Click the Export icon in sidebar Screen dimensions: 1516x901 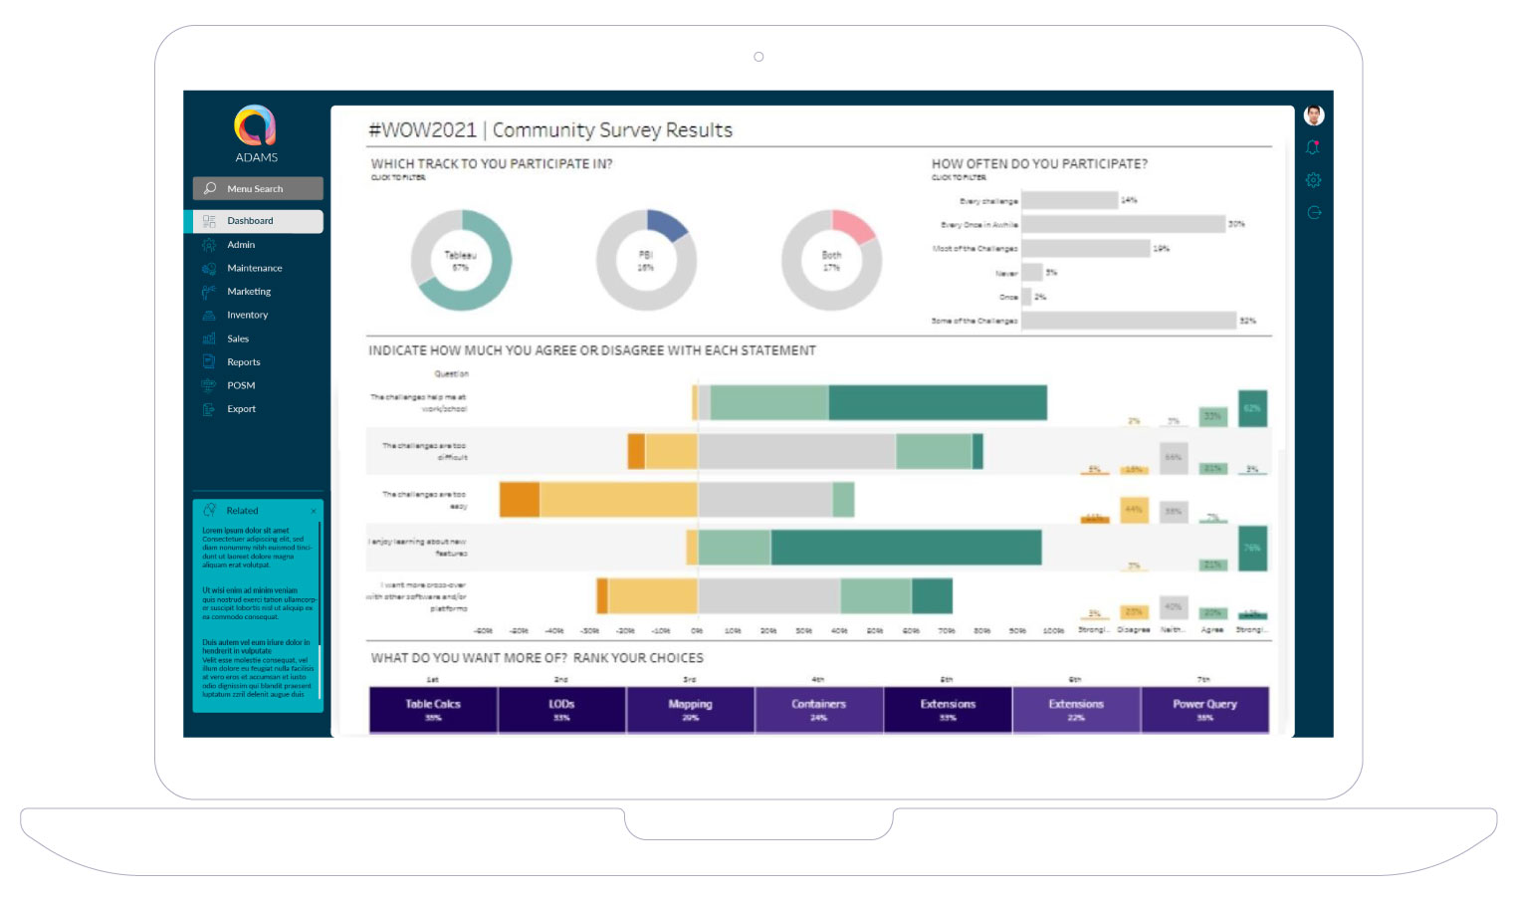click(x=209, y=409)
